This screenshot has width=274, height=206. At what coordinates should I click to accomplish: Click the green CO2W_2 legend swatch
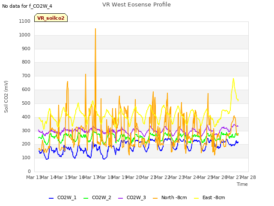pyautogui.click(x=86, y=198)
